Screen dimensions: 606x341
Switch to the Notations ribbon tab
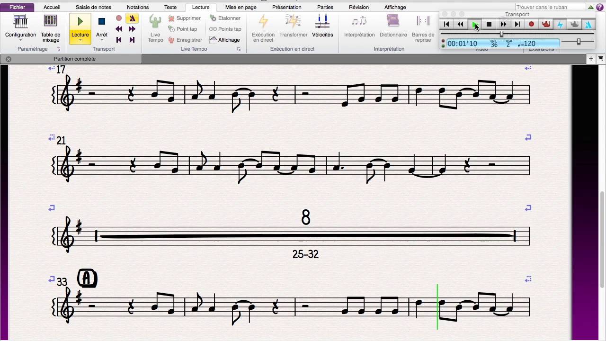[138, 7]
